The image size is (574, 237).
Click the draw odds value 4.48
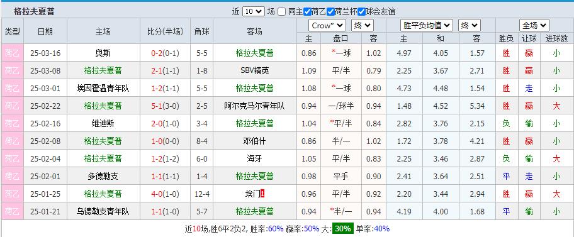point(441,89)
